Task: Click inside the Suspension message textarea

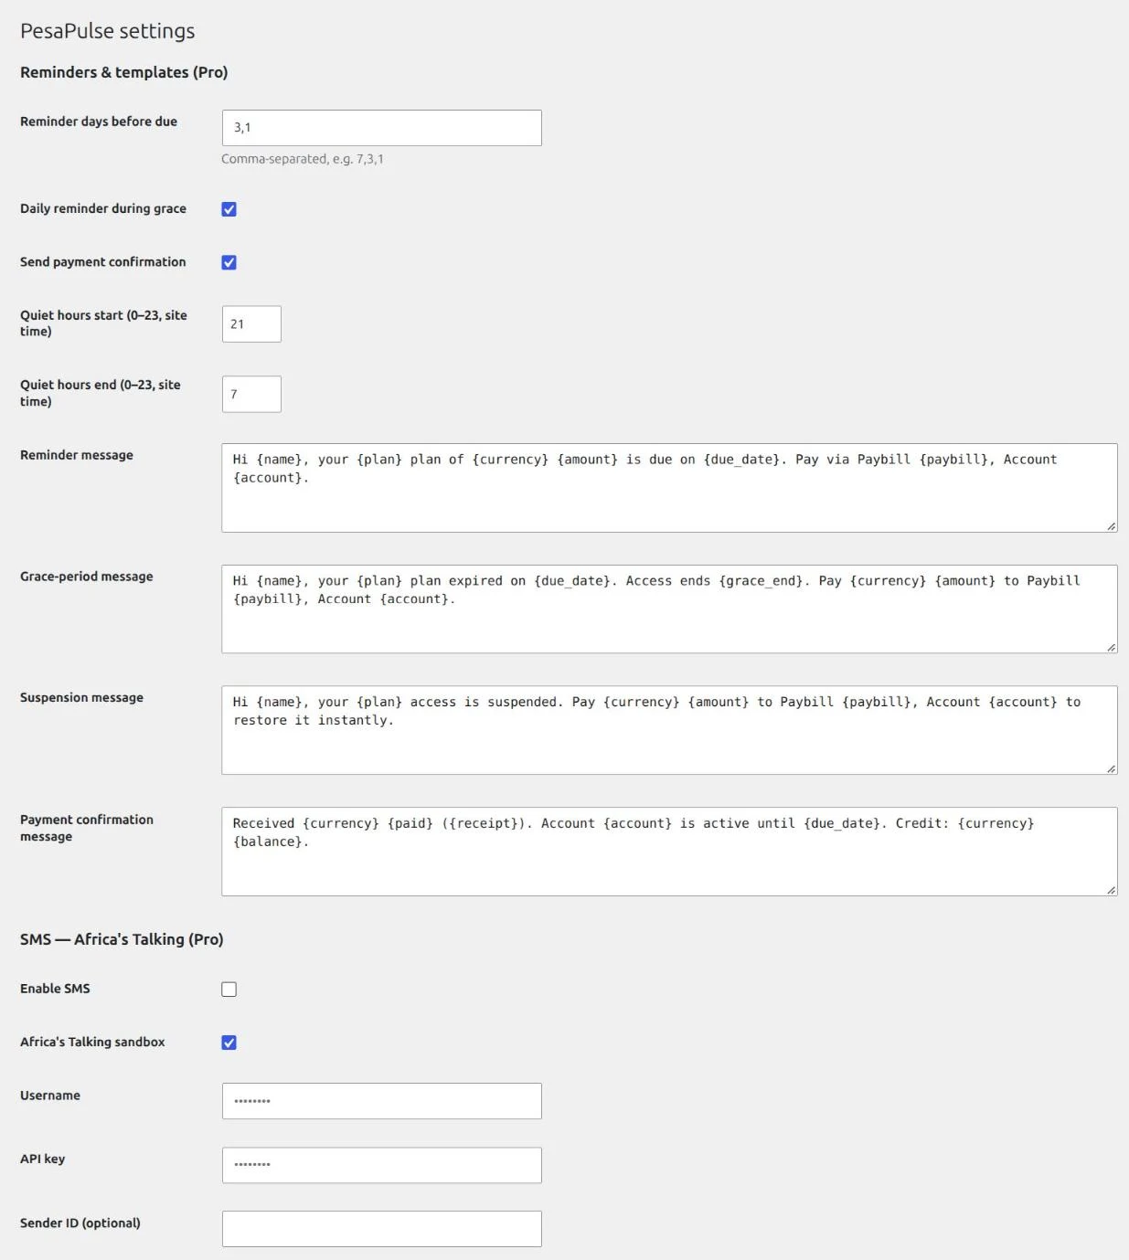Action: pos(669,730)
